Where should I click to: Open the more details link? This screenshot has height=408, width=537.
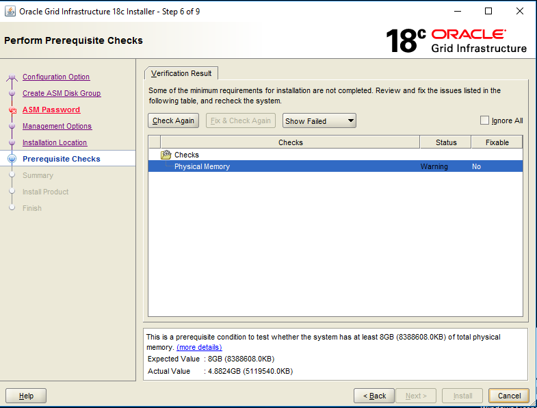[x=199, y=347]
